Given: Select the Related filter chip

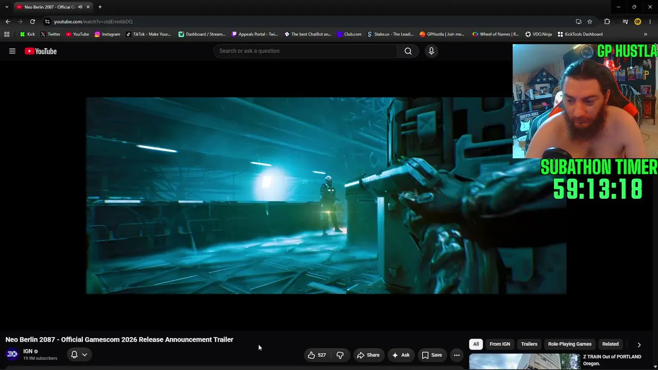Looking at the screenshot, I should 610,344.
